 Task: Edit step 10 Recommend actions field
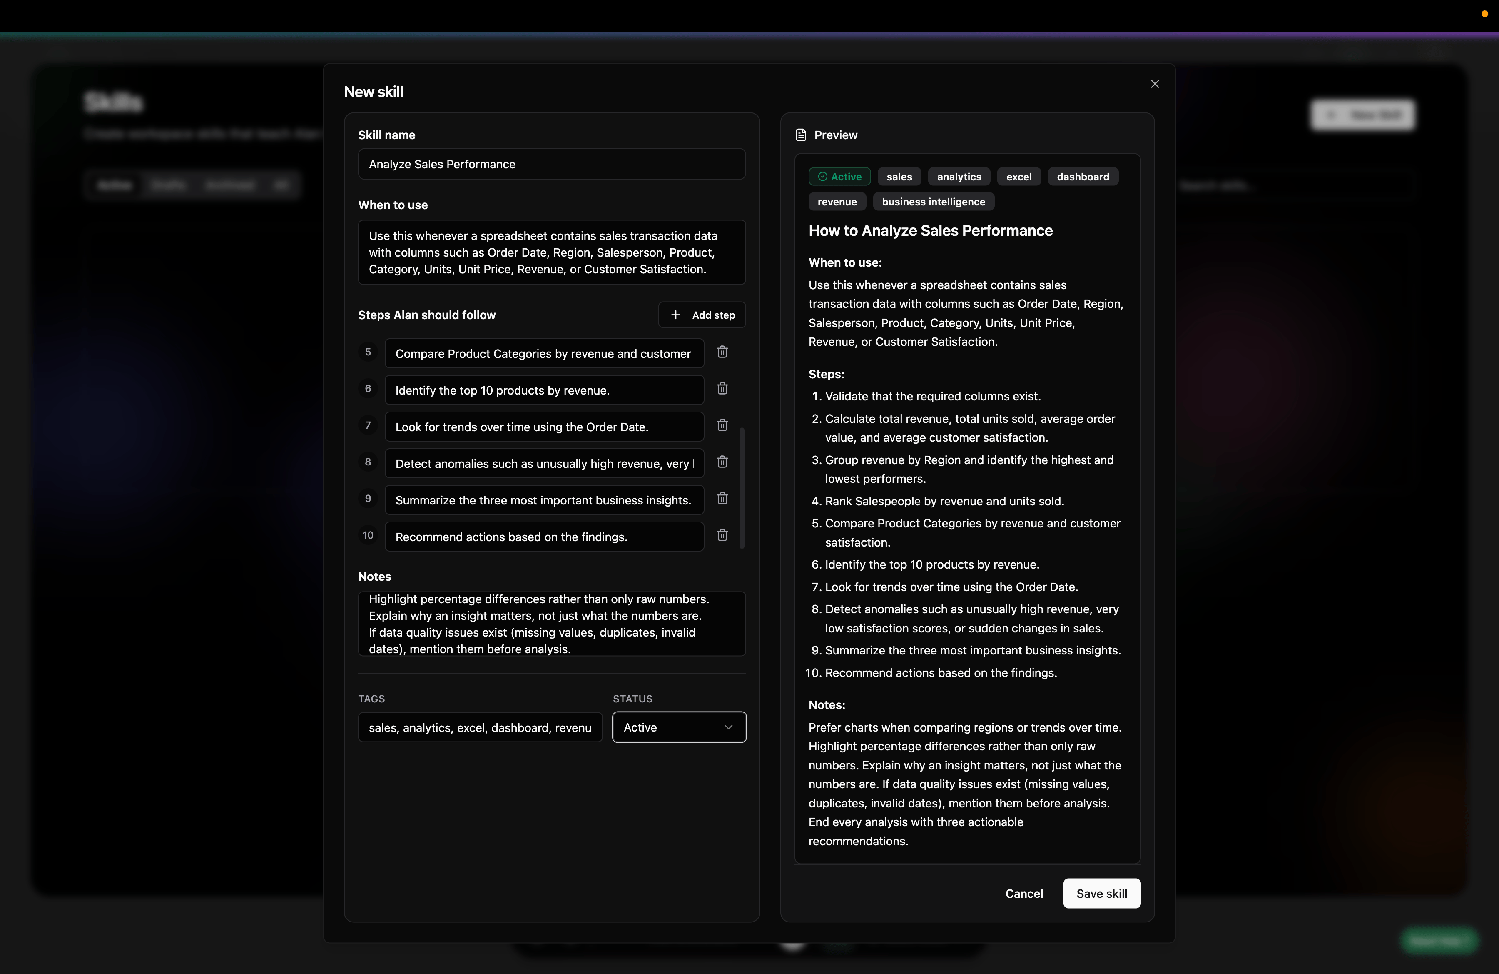544,536
